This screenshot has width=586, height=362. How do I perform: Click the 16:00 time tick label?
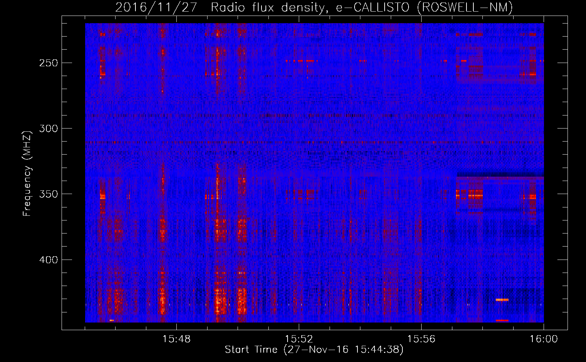(x=544, y=339)
